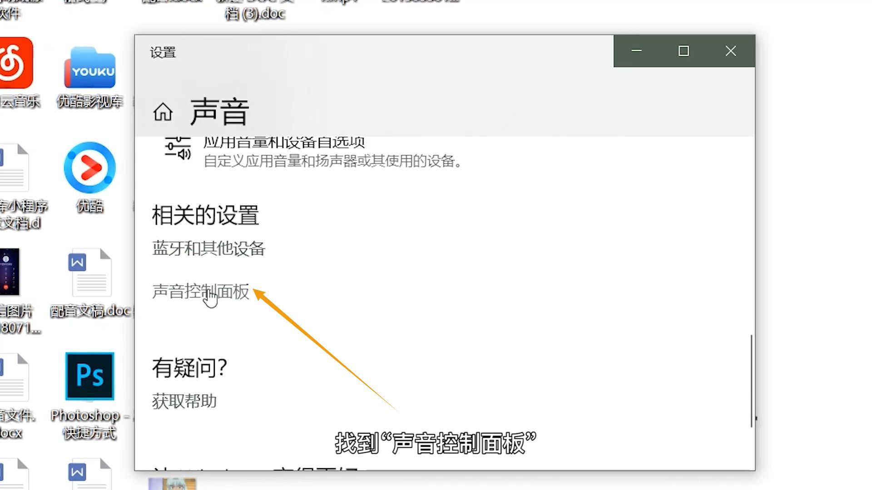The height and width of the screenshot is (490, 872).
Task: Open 应用音量和设备首选项 advanced option
Action: tap(284, 143)
